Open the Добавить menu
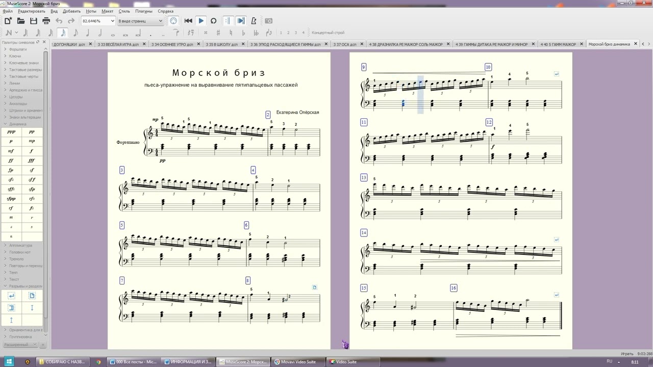The height and width of the screenshot is (367, 653). pyautogui.click(x=72, y=11)
